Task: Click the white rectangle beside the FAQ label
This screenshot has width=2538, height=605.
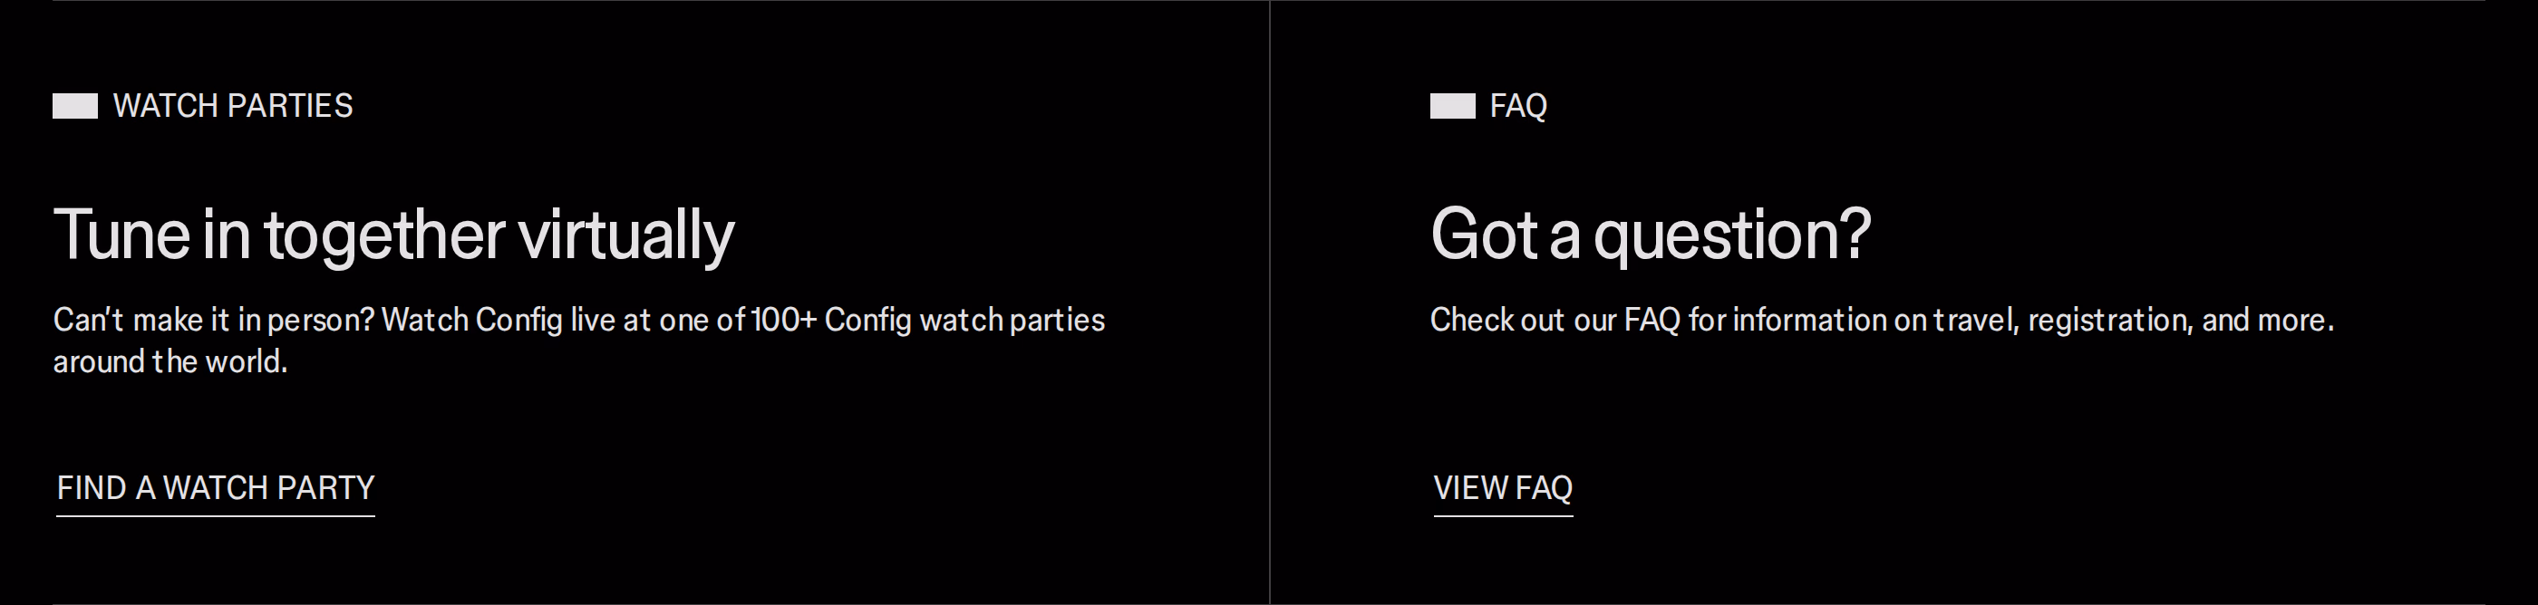Action: (x=1452, y=106)
